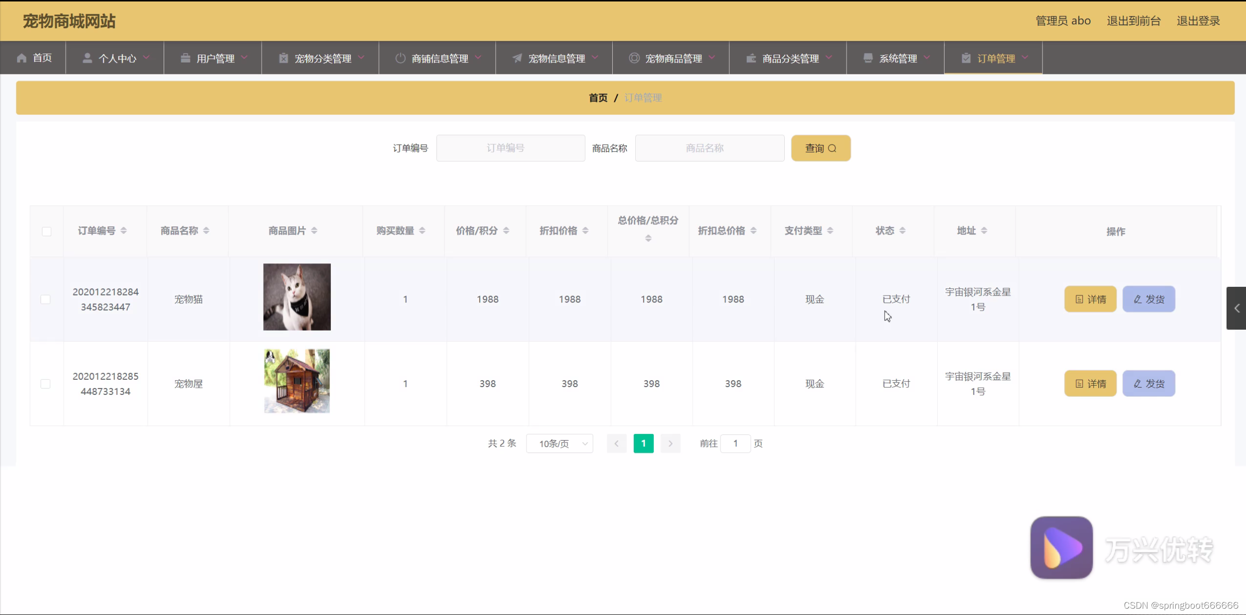1246x615 pixels.
Task: Click the sort arrows on 购买数量 column
Action: pos(422,231)
